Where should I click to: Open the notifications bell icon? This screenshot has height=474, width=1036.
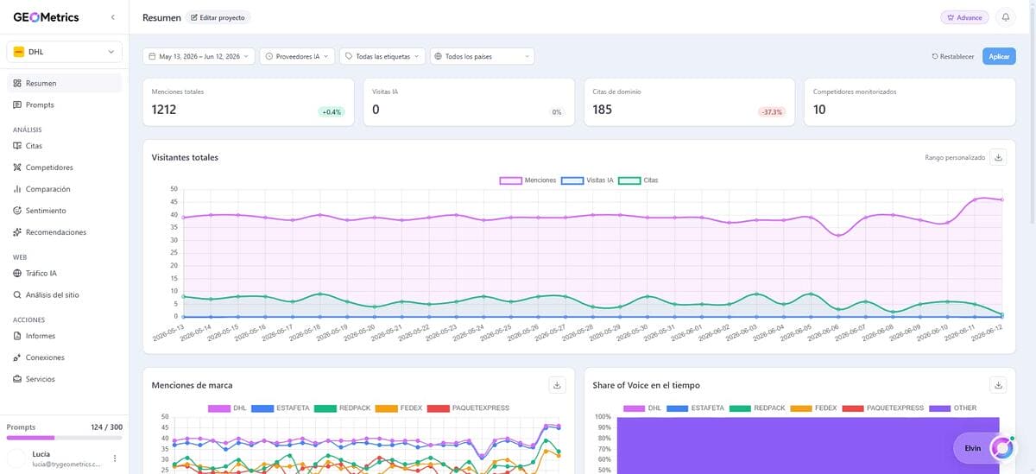pos(1006,17)
